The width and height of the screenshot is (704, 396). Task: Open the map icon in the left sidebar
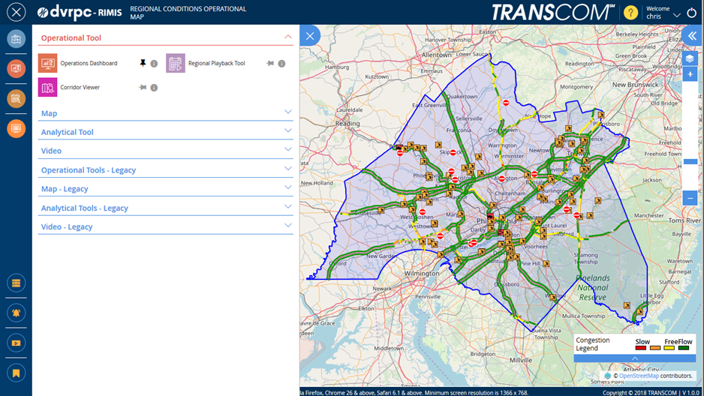coord(17,39)
